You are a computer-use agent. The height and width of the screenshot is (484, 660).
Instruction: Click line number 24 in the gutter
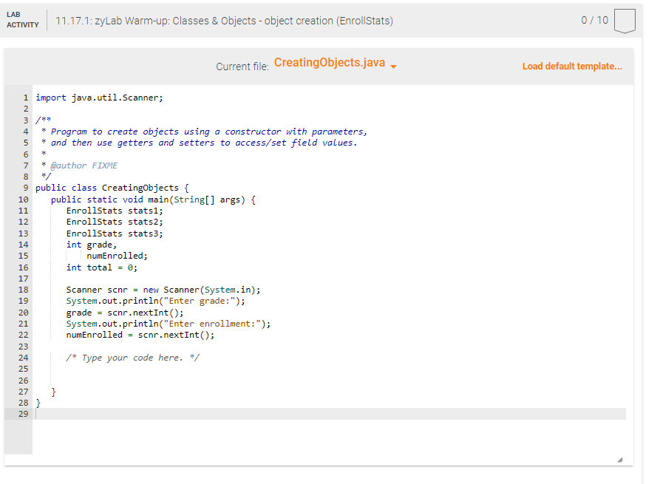[23, 358]
